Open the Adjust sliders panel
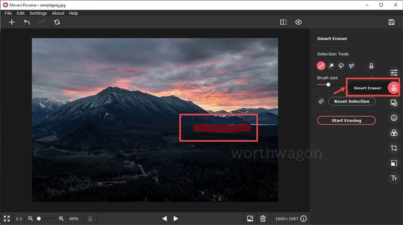 394,73
